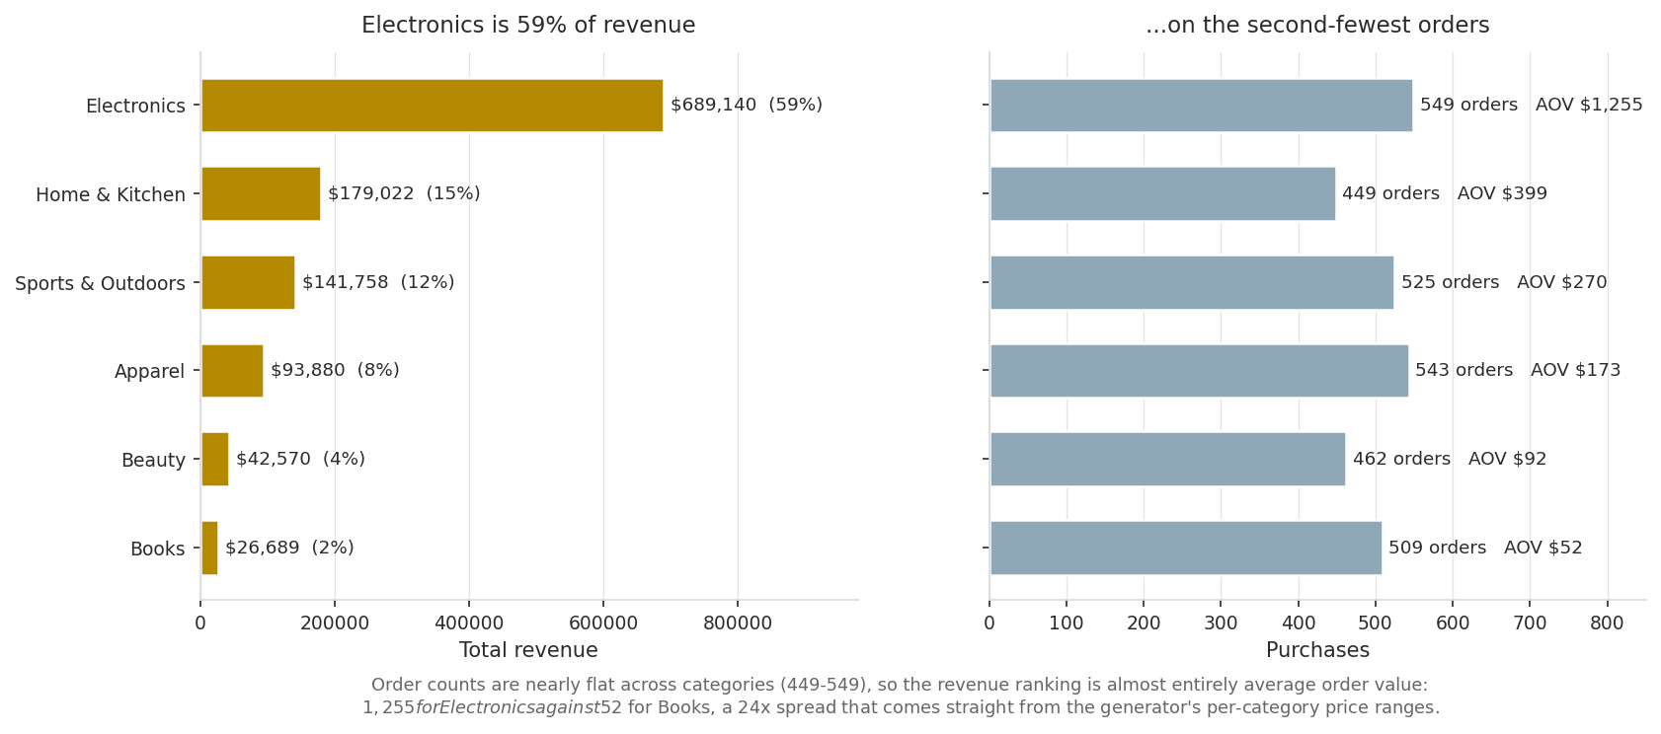Select the Beauty revenue bar
Image resolution: width=1661 pixels, height=734 pixels.
215,459
